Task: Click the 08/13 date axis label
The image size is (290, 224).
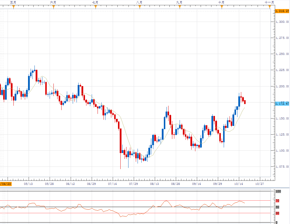Action: pos(154,184)
